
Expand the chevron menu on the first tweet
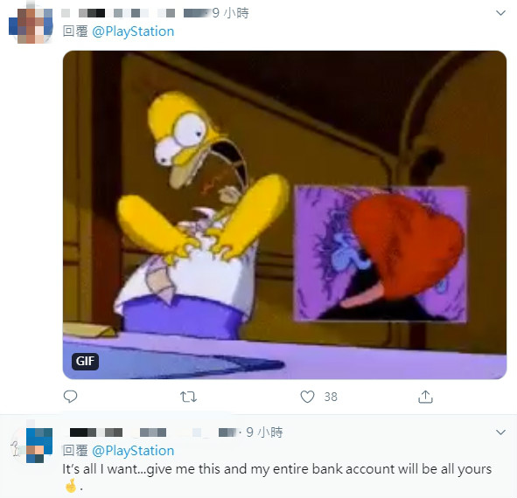500,13
